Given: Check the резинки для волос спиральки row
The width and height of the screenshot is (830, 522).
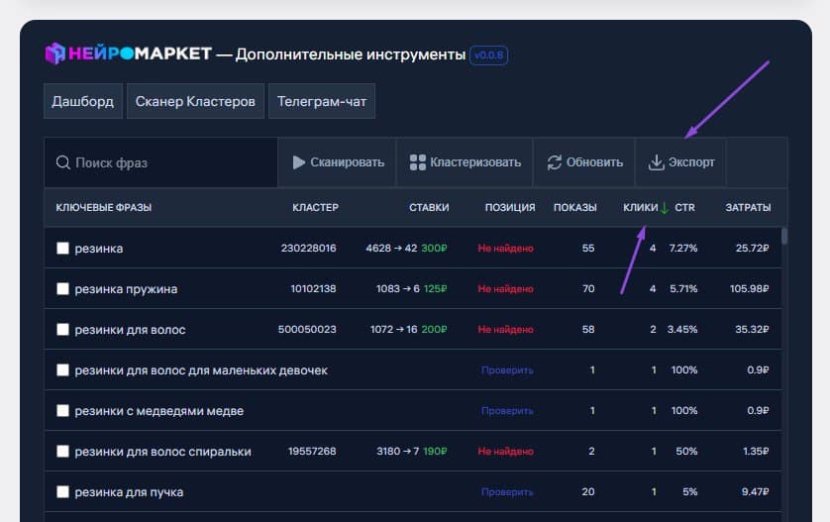Looking at the screenshot, I should [x=63, y=451].
